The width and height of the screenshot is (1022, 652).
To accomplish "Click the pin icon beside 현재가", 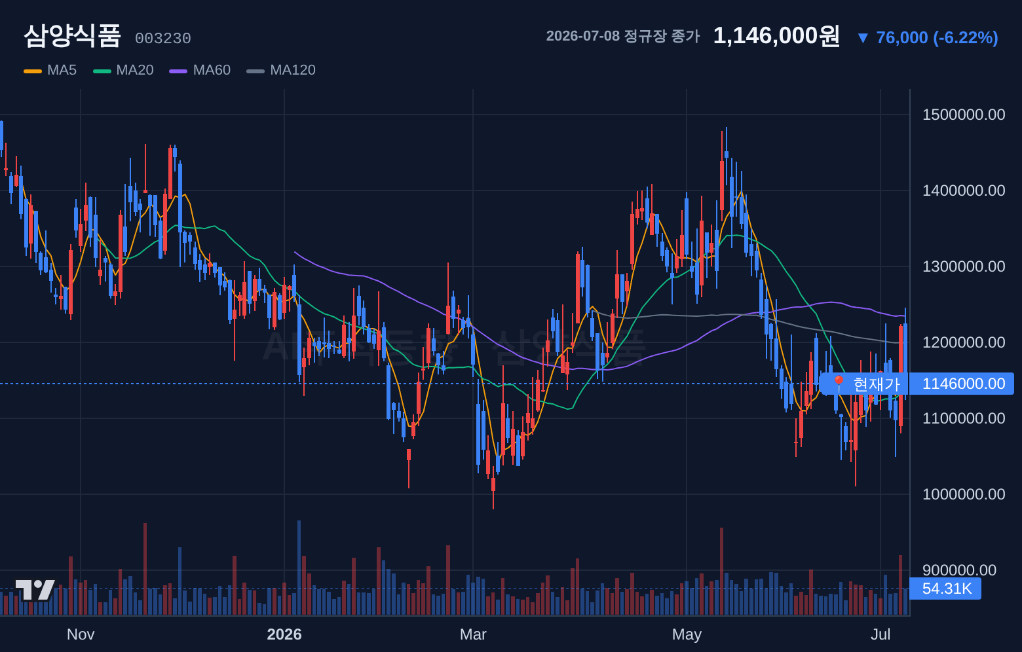I will tap(839, 384).
